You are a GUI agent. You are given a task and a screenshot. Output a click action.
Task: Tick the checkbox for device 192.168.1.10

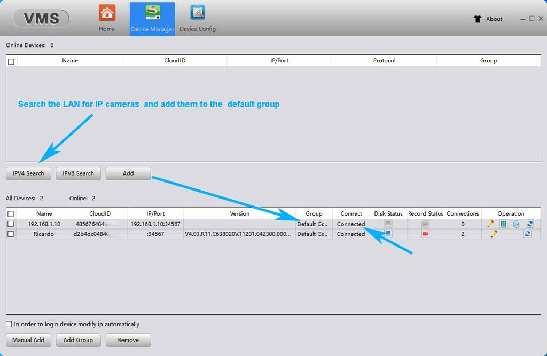pyautogui.click(x=11, y=224)
